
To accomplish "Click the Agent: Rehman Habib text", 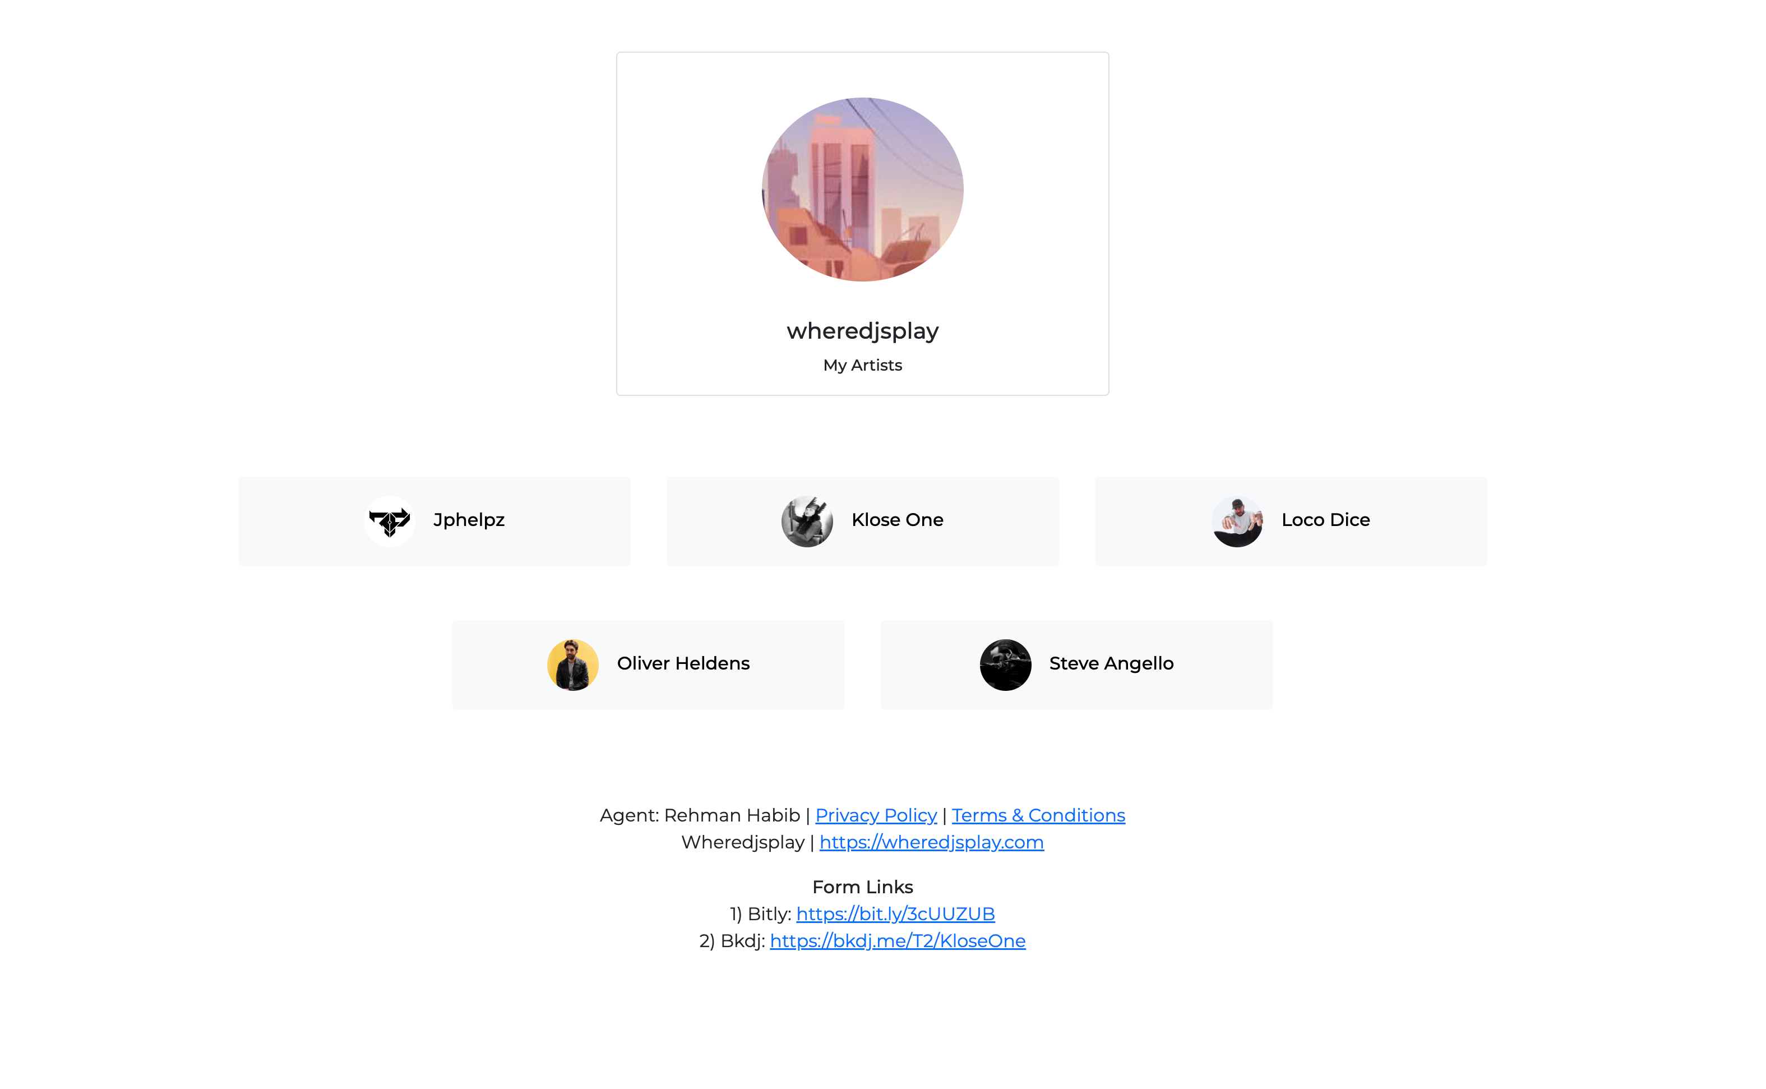I will pyautogui.click(x=700, y=815).
